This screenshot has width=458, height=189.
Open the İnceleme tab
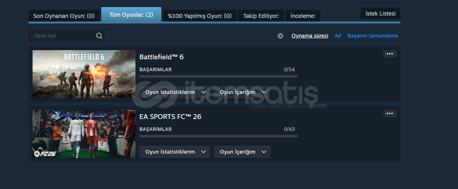pos(303,16)
